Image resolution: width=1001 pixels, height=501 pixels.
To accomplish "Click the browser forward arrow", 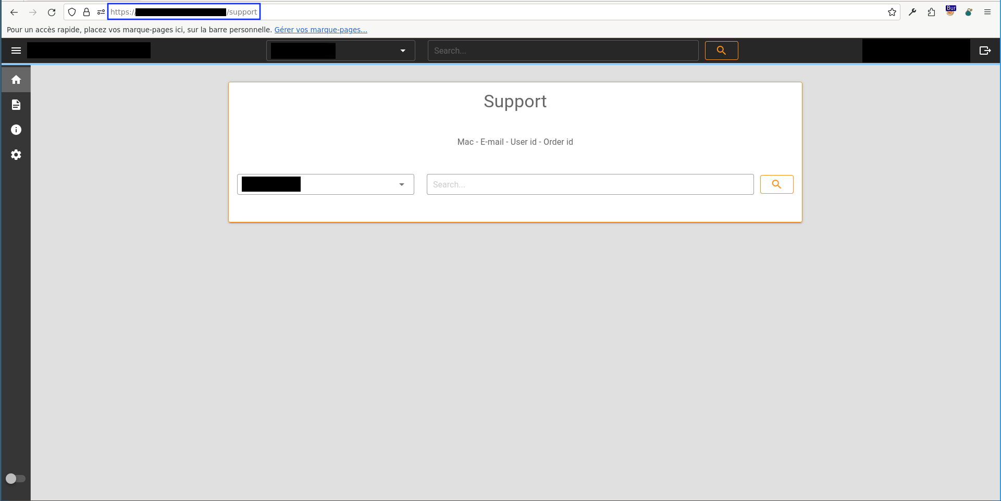I will [x=33, y=12].
